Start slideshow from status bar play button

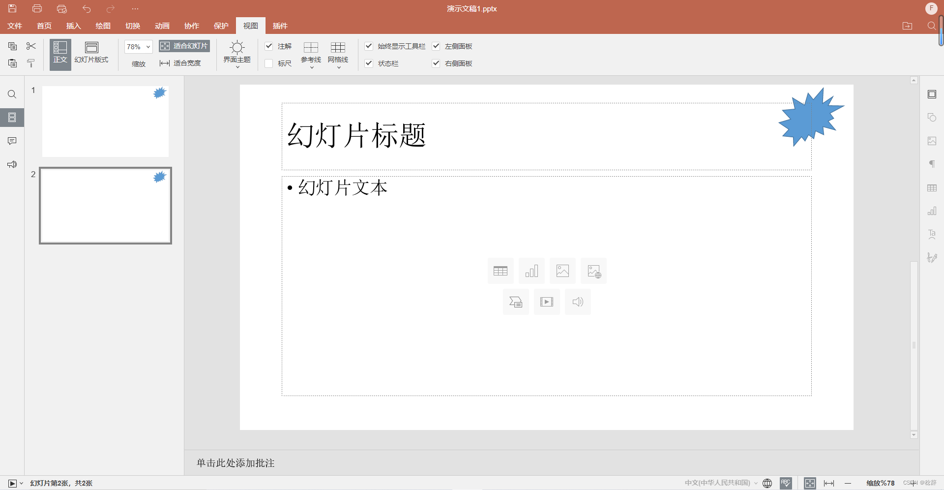tap(12, 484)
